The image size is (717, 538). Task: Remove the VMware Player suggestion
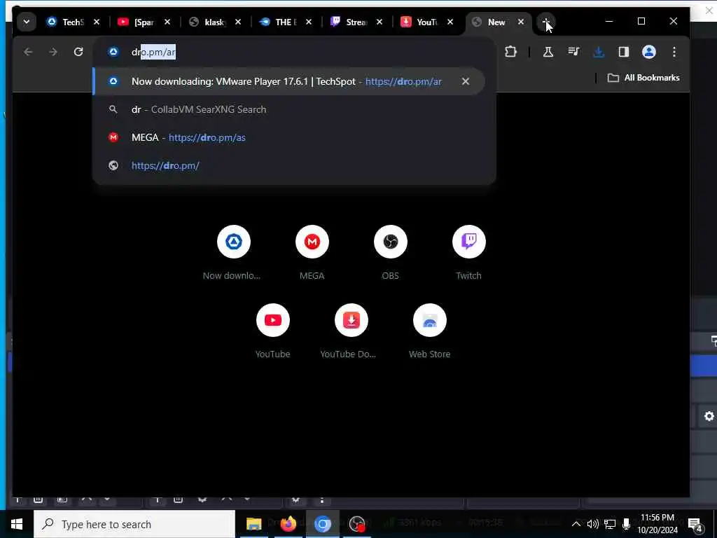pyautogui.click(x=466, y=81)
